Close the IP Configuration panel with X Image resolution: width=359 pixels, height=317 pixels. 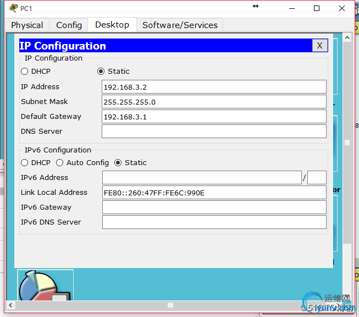click(x=319, y=46)
